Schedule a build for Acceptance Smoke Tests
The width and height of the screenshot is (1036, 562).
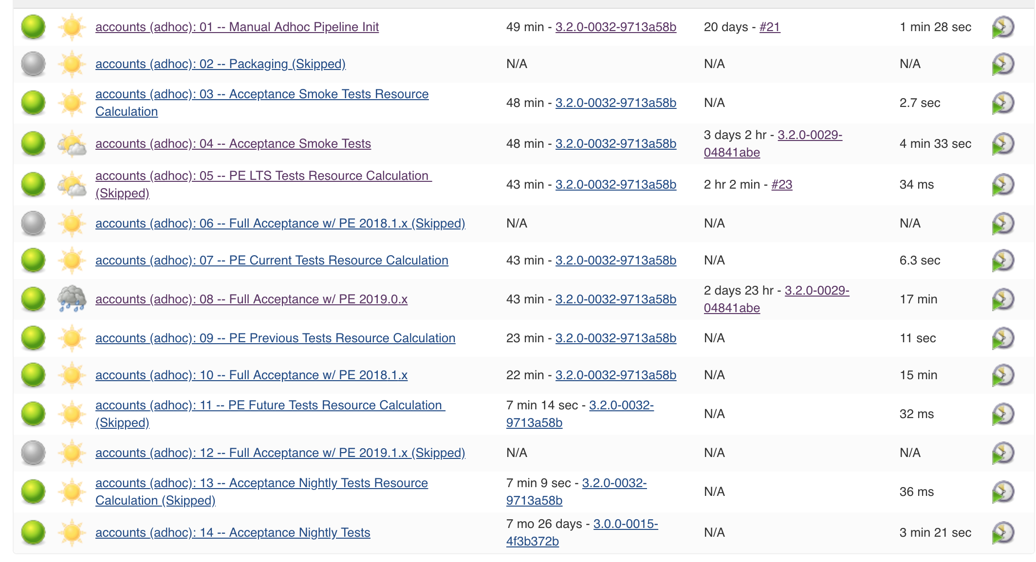(x=1003, y=143)
